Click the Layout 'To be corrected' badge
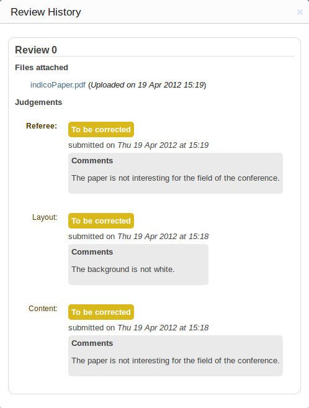Viewport: 309px width, 408px height. tap(101, 220)
